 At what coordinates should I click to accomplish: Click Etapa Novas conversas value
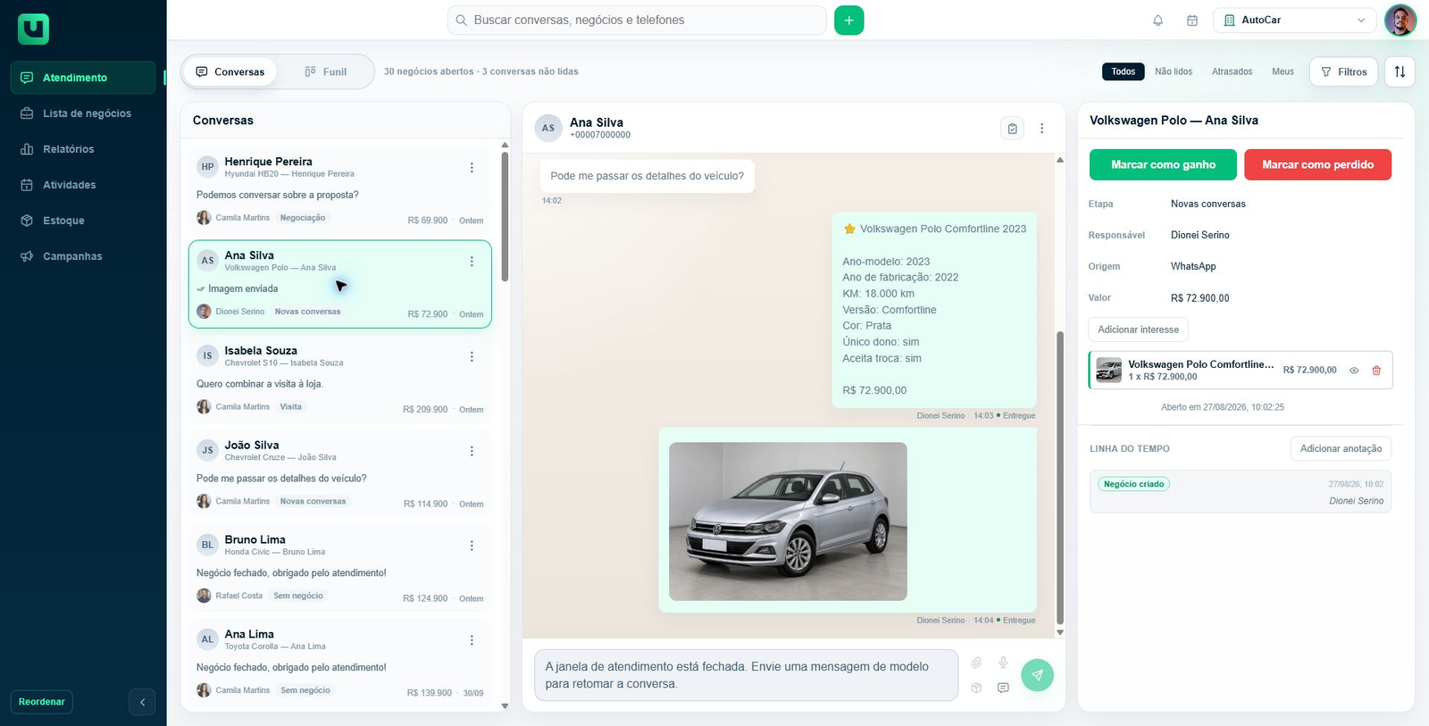pos(1208,204)
